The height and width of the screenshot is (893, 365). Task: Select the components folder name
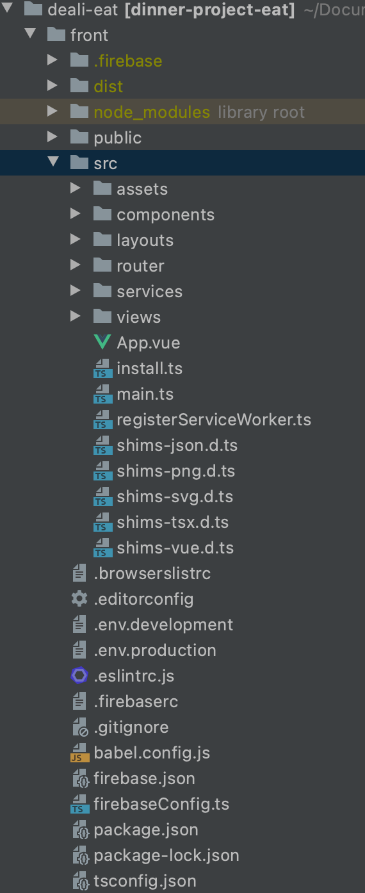tap(166, 215)
